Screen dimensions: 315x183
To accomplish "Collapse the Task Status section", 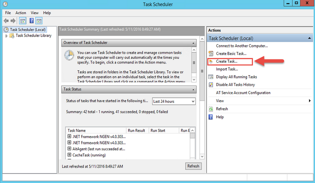I will click(193, 90).
